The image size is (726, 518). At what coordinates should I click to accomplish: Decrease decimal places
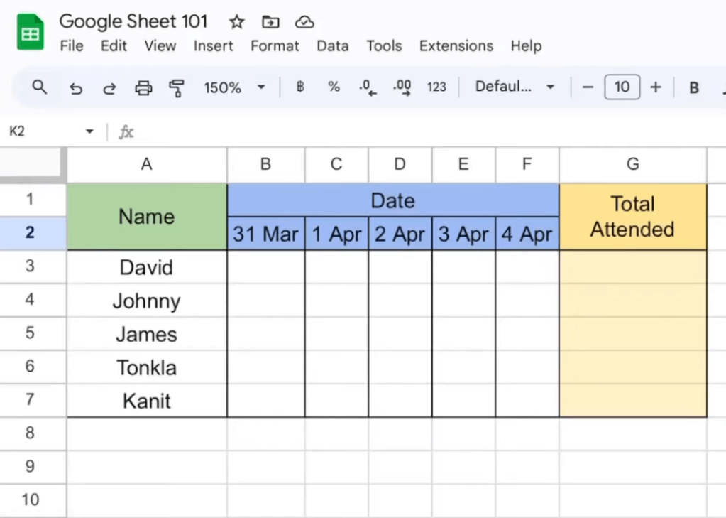pyautogui.click(x=367, y=87)
